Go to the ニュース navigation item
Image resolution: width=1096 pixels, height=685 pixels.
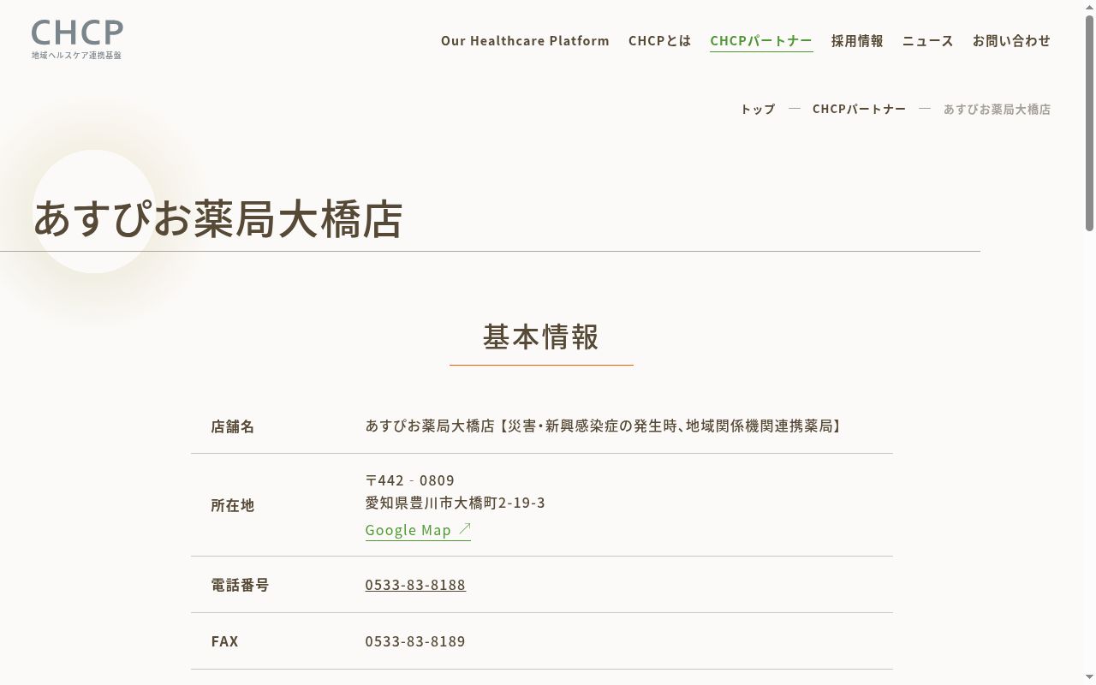(x=927, y=40)
